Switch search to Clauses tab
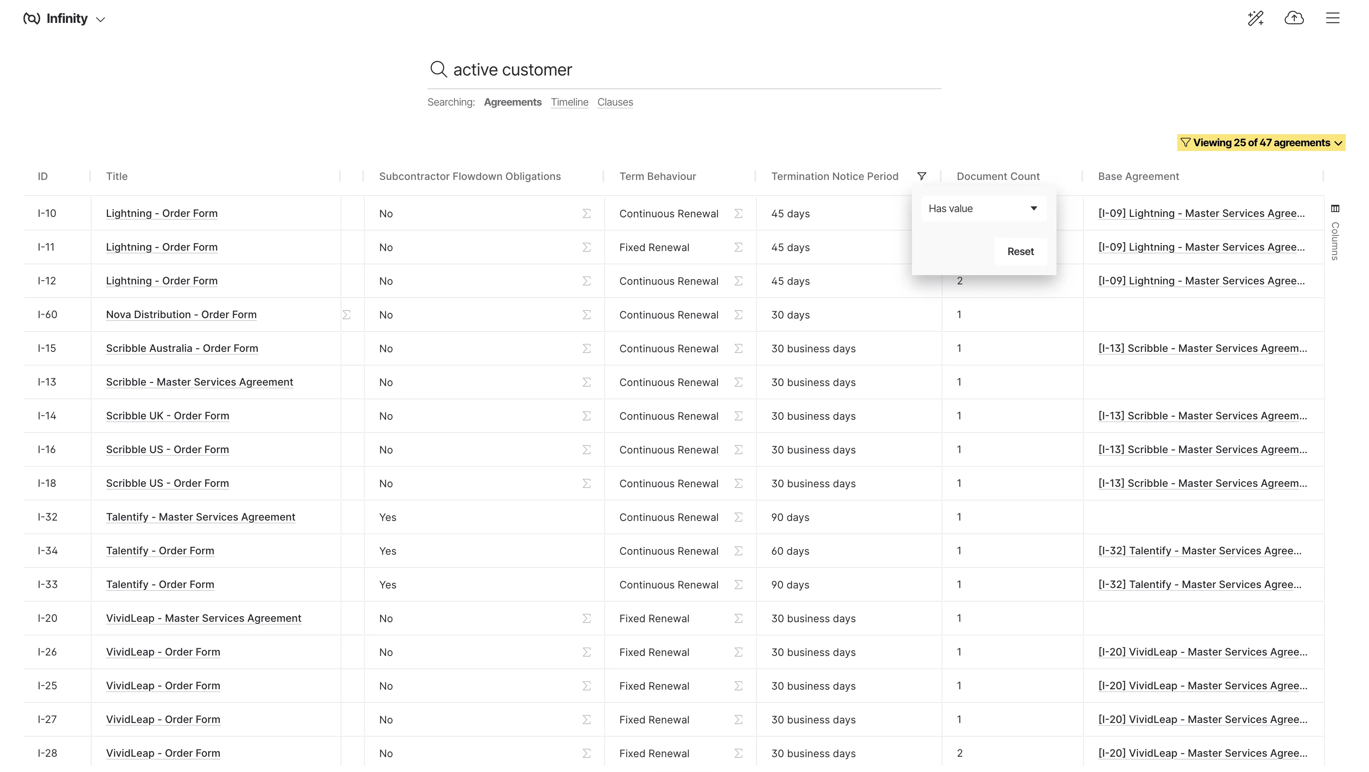The width and height of the screenshot is (1369, 772). [x=615, y=102]
